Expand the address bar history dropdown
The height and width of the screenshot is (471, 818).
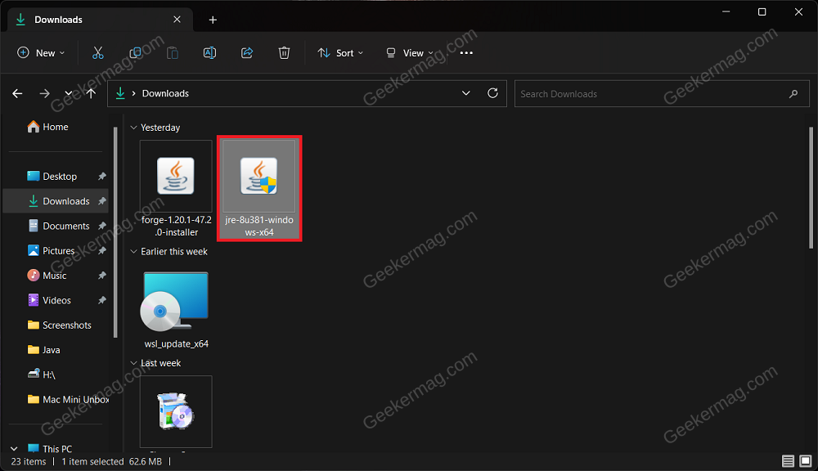466,93
